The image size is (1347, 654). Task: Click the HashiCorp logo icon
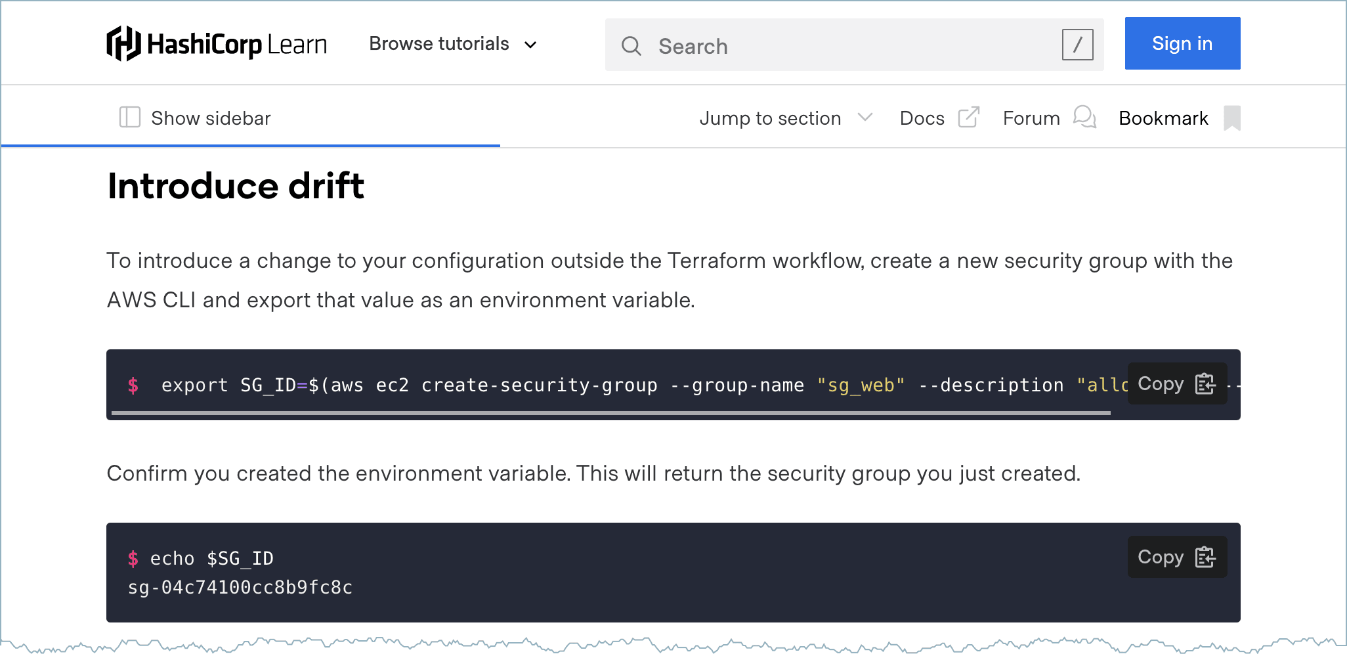[x=124, y=43]
